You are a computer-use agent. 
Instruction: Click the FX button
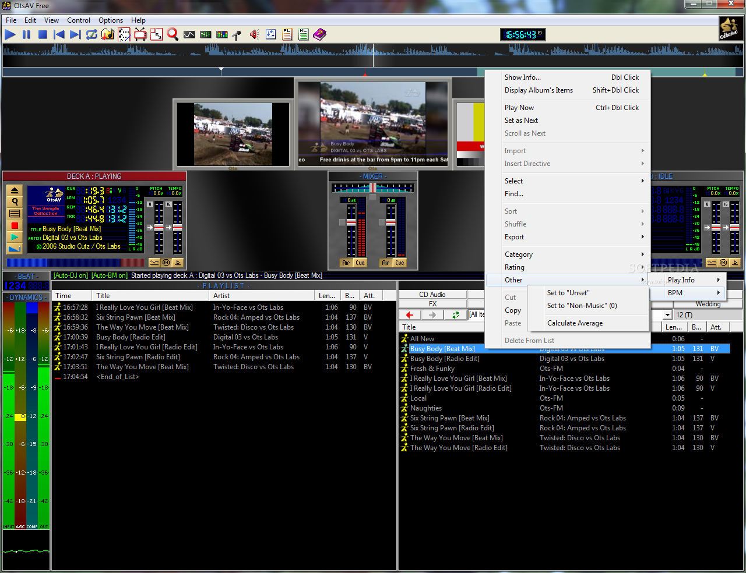pos(432,304)
